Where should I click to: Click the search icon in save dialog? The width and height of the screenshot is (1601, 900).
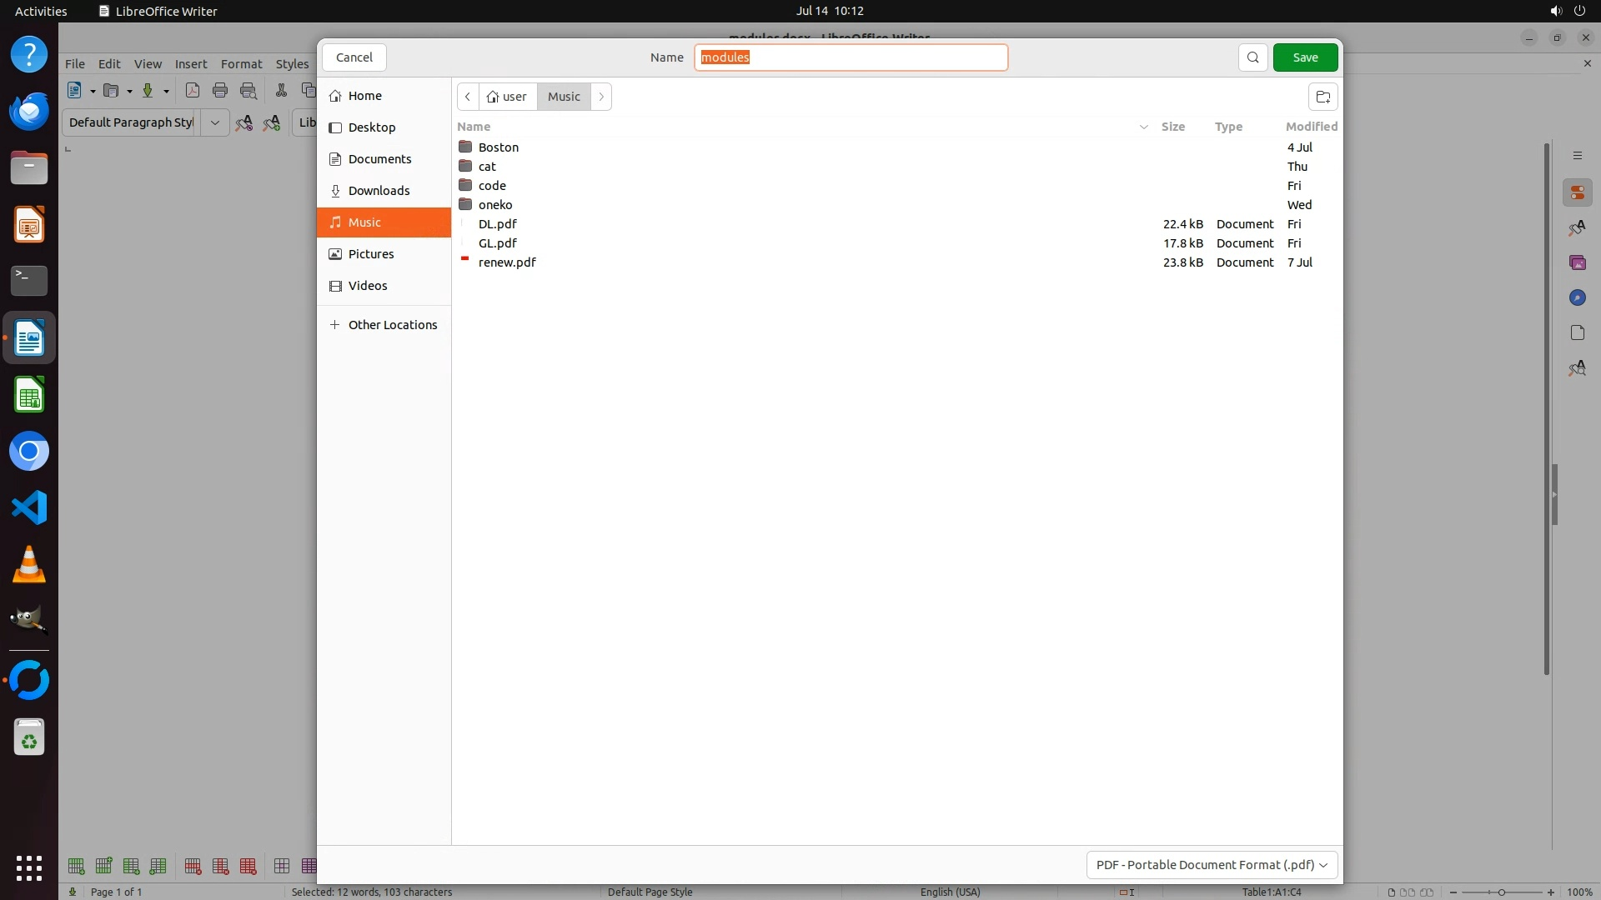tap(1252, 57)
